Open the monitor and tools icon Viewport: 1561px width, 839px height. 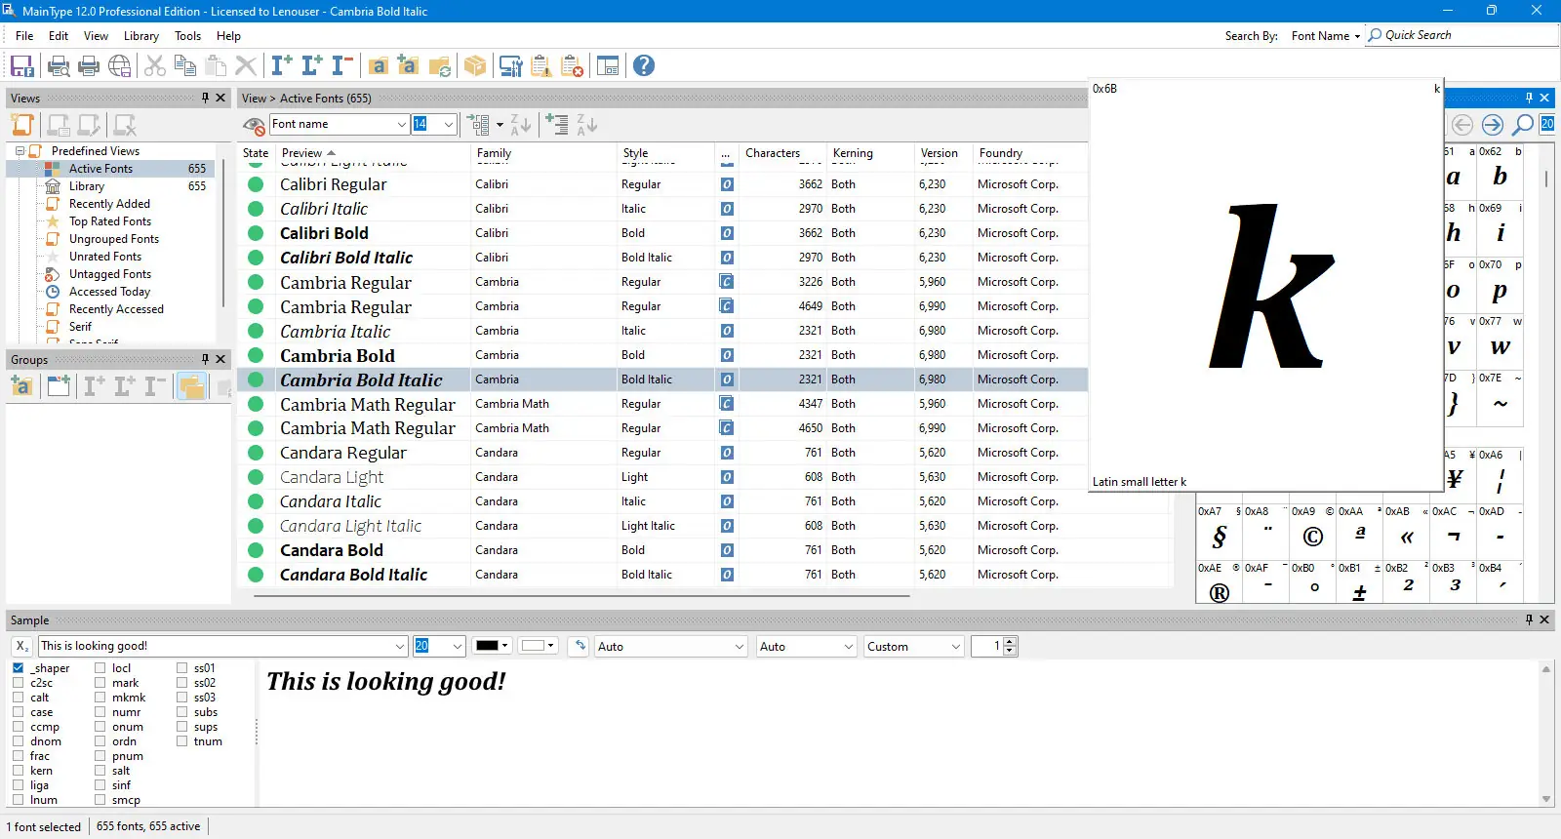coord(510,66)
